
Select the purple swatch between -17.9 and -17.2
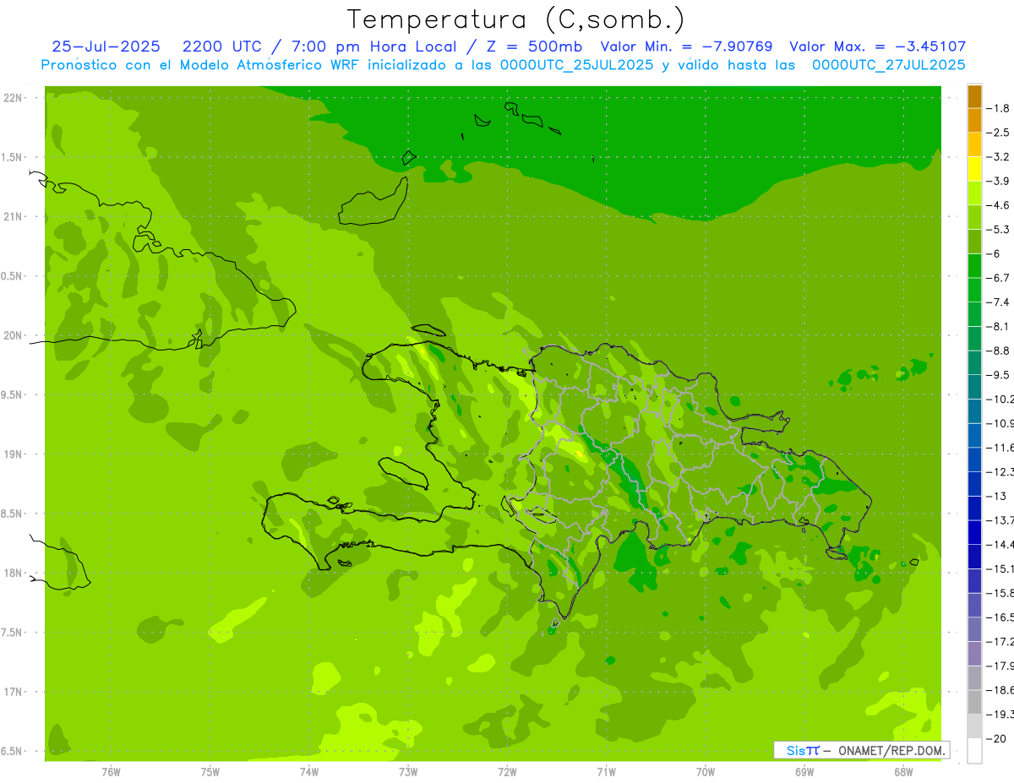click(974, 653)
